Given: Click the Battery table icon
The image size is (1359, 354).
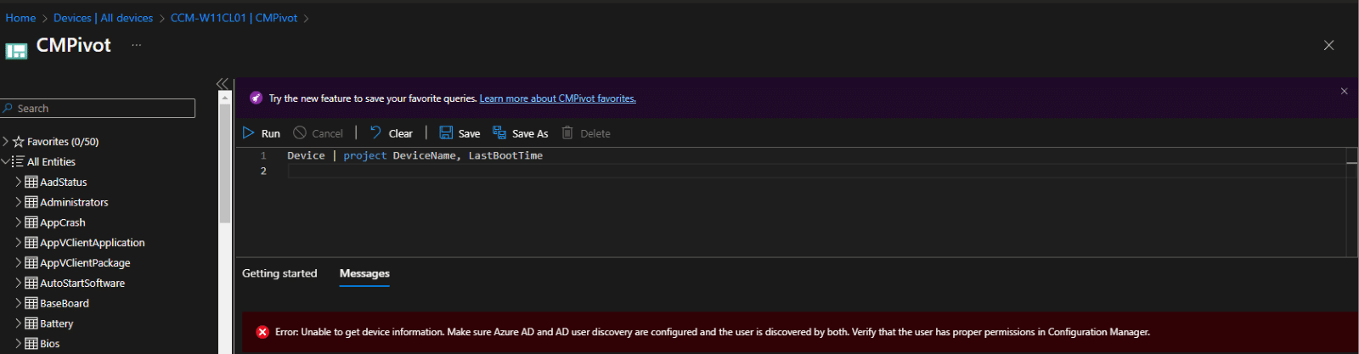Looking at the screenshot, I should [x=31, y=323].
